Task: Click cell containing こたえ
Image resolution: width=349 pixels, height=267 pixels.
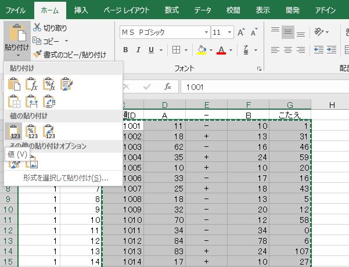Action: (290, 115)
